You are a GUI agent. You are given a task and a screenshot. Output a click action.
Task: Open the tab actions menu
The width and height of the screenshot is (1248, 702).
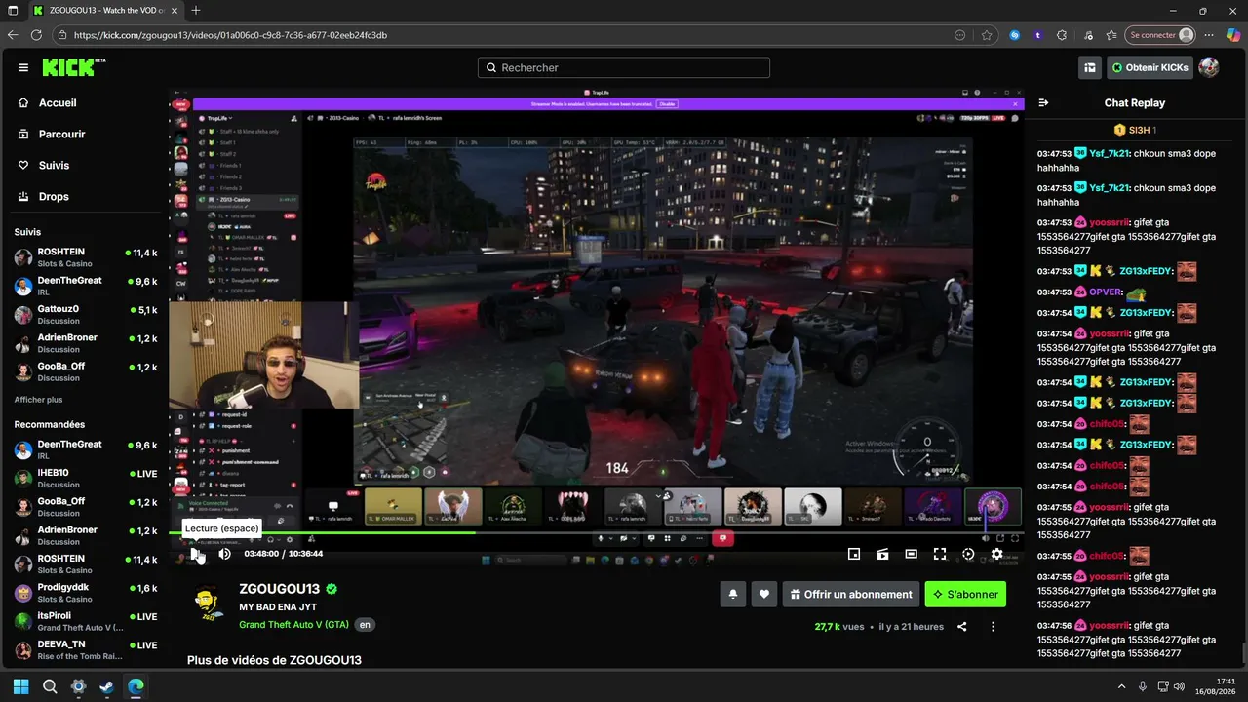14,11
